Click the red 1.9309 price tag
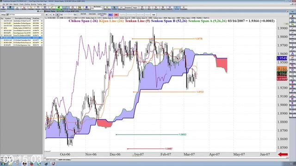The height and width of the screenshot is (166, 296). pyautogui.click(x=282, y=78)
